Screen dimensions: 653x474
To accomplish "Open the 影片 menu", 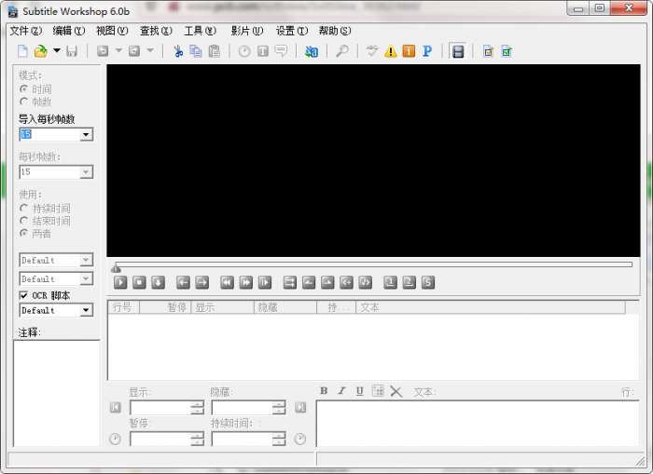I will [x=247, y=31].
